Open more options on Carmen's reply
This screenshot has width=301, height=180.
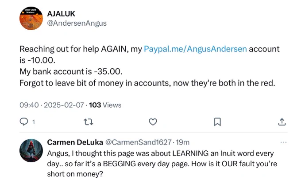click(x=284, y=142)
